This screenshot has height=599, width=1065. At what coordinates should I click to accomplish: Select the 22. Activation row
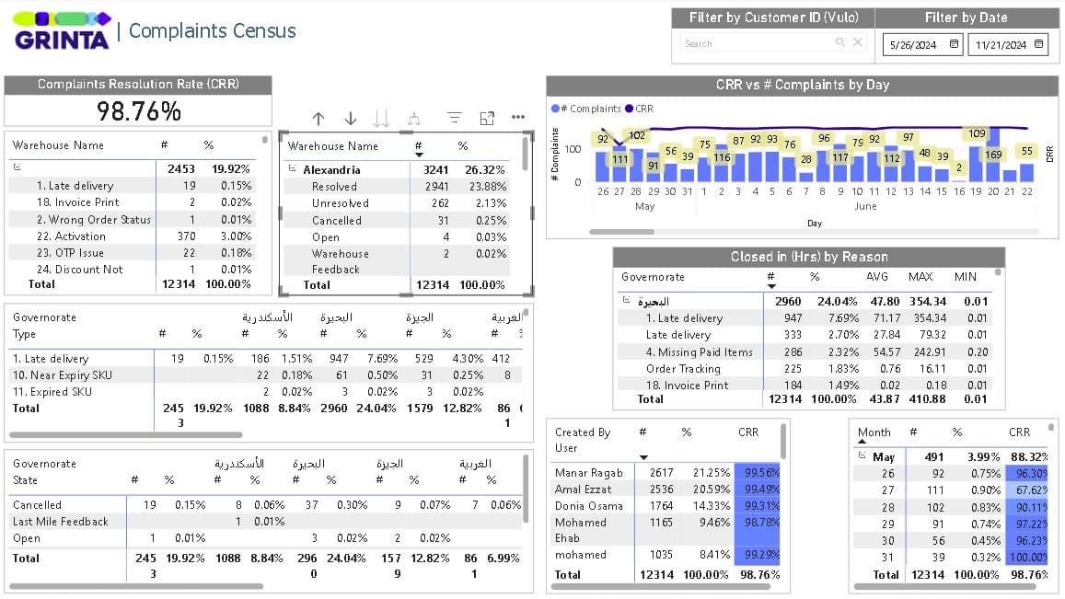(x=133, y=236)
